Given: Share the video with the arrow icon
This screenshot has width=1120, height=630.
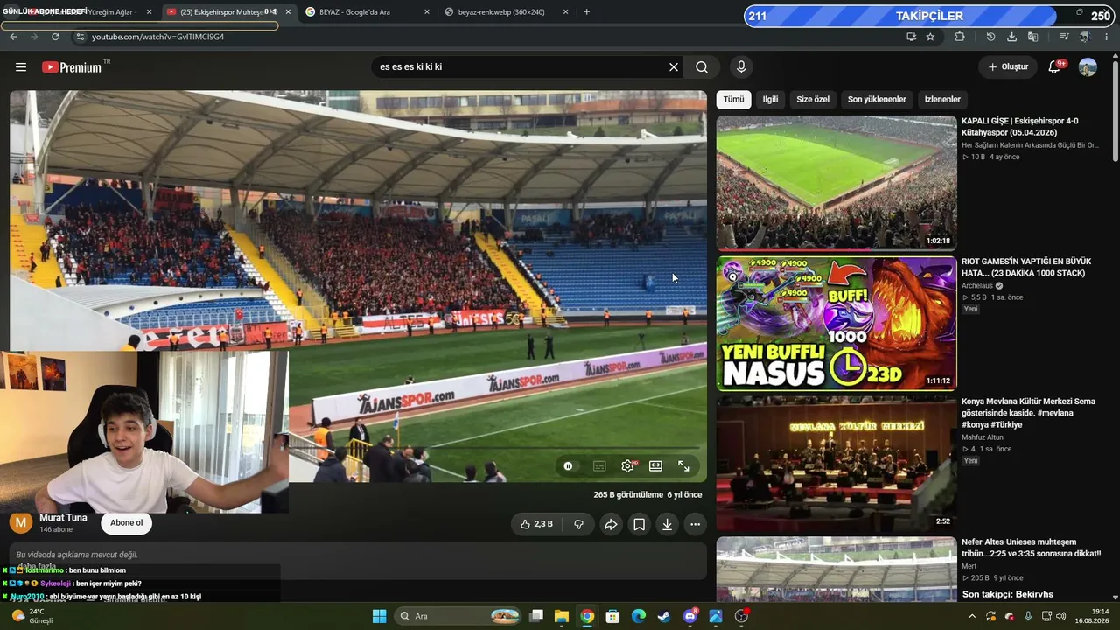Looking at the screenshot, I should [x=611, y=524].
